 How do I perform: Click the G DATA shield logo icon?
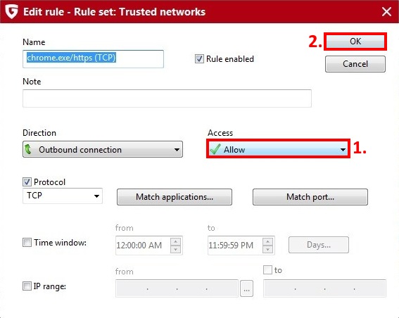click(x=12, y=12)
